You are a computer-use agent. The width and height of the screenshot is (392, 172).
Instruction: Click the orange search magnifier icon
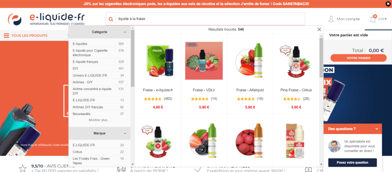(111, 19)
